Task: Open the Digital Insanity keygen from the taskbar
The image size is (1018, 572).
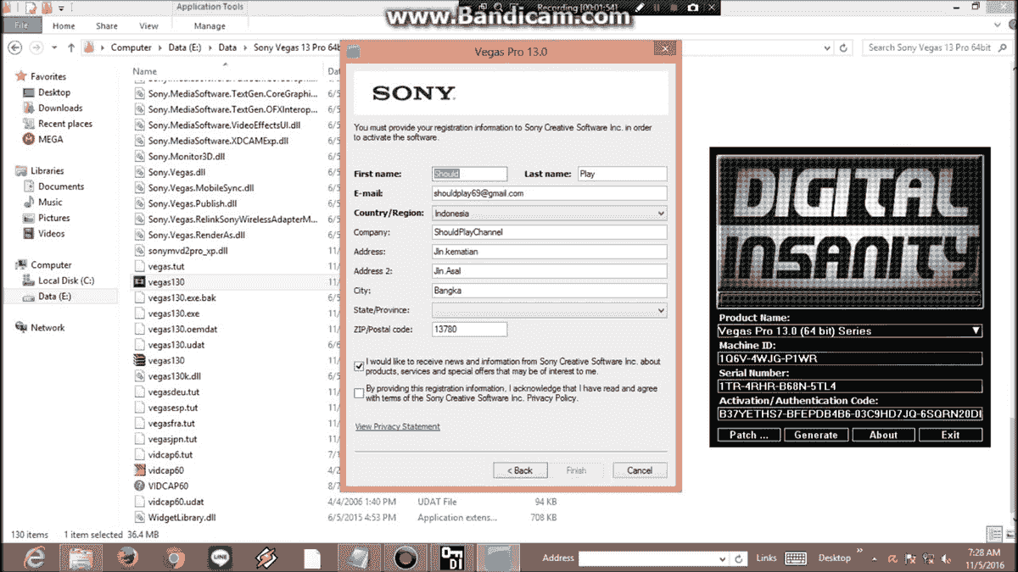Action: [x=452, y=557]
